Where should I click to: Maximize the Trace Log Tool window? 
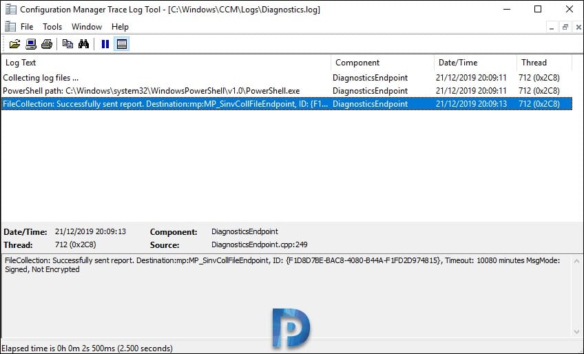pos(538,9)
